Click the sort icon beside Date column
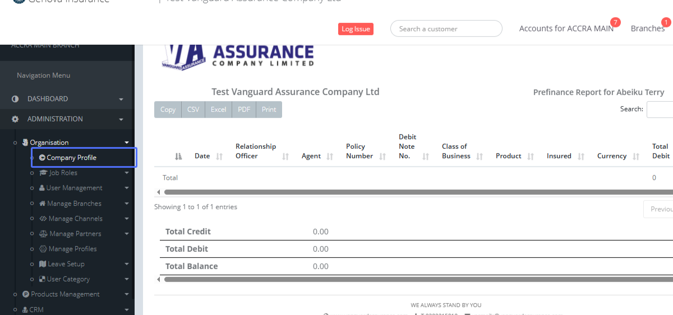 (x=219, y=157)
